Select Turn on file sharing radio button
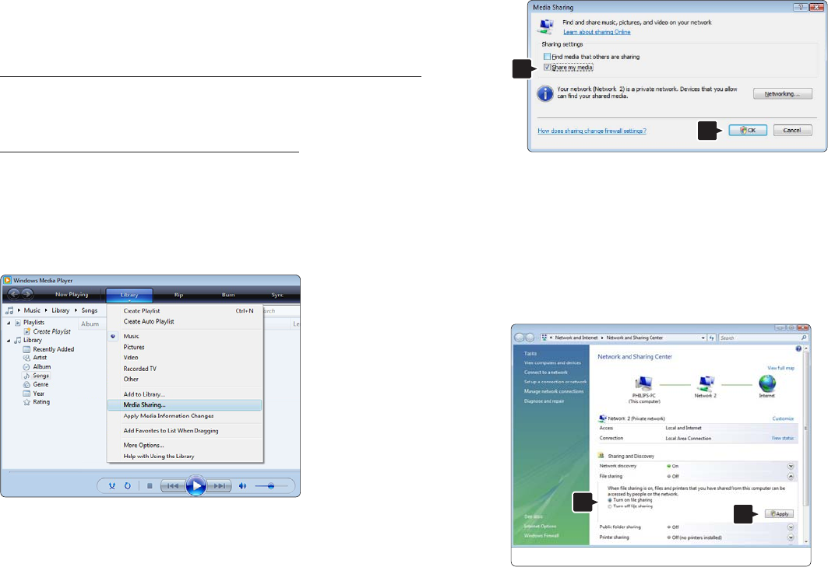The height and width of the screenshot is (567, 828). (x=610, y=500)
